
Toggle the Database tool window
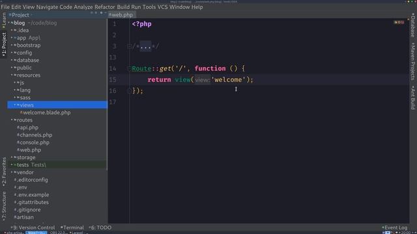[413, 25]
